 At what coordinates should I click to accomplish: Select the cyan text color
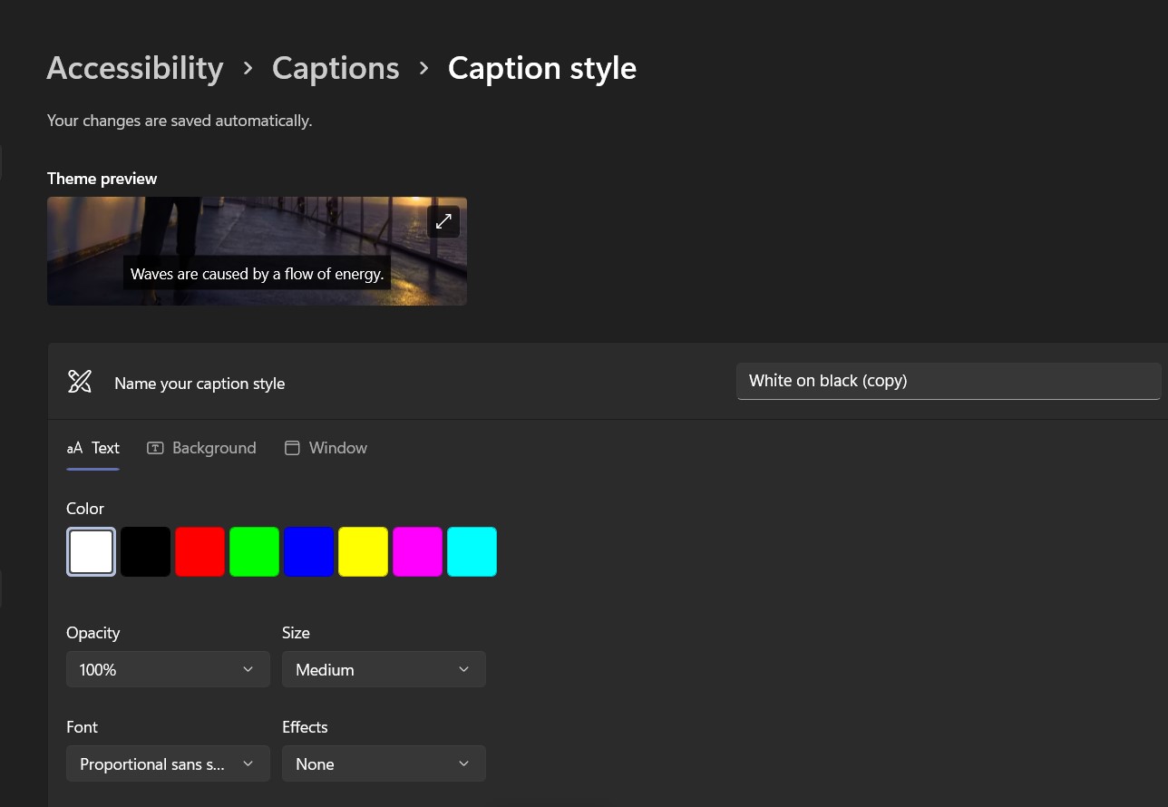coord(472,551)
